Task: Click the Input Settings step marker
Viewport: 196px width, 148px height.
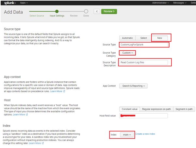Action: point(57,11)
